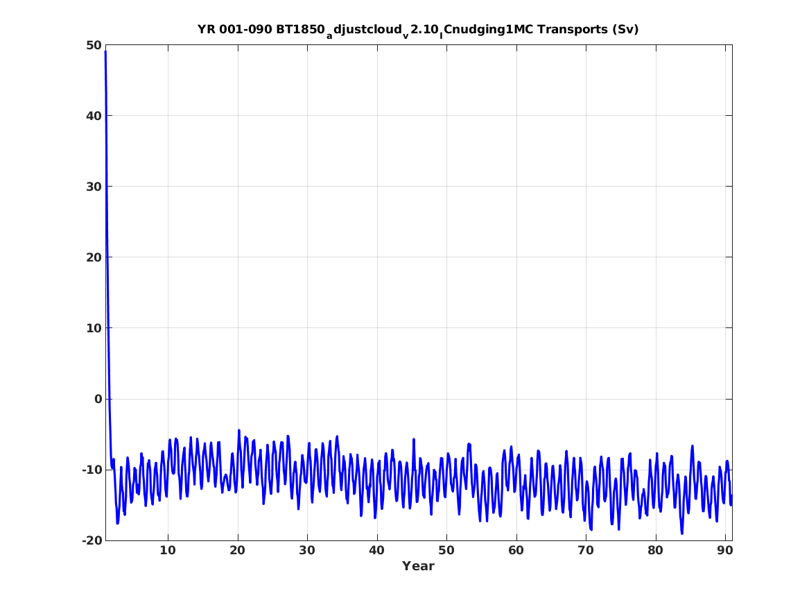The height and width of the screenshot is (607, 809).
Task: Click y-axis tick label 20
Action: [94, 257]
